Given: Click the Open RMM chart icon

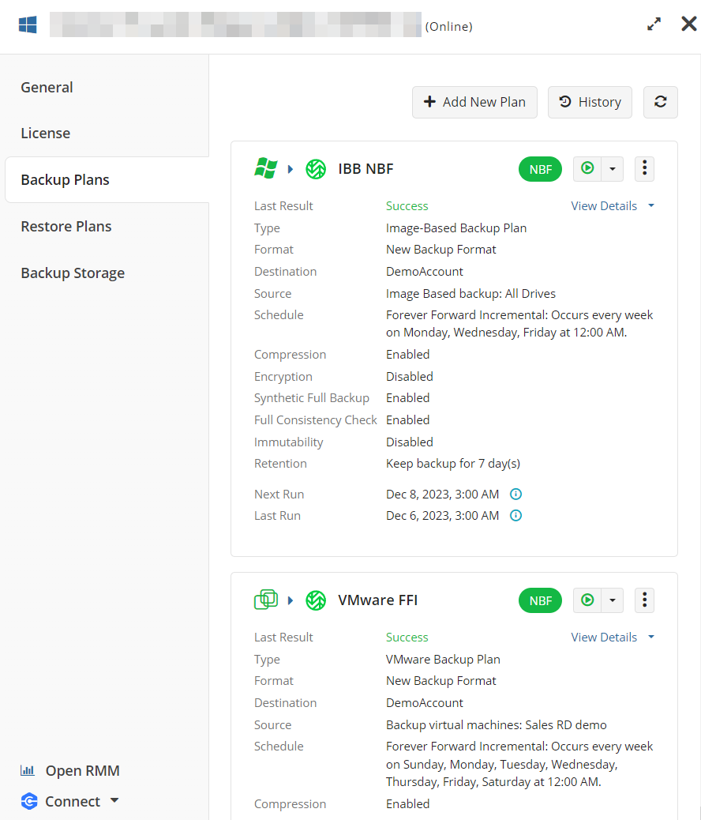Looking at the screenshot, I should (x=29, y=770).
